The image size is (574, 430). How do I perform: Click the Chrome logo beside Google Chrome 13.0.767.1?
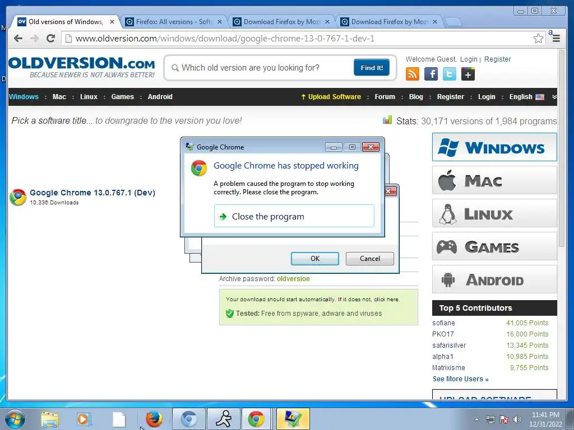tap(18, 197)
